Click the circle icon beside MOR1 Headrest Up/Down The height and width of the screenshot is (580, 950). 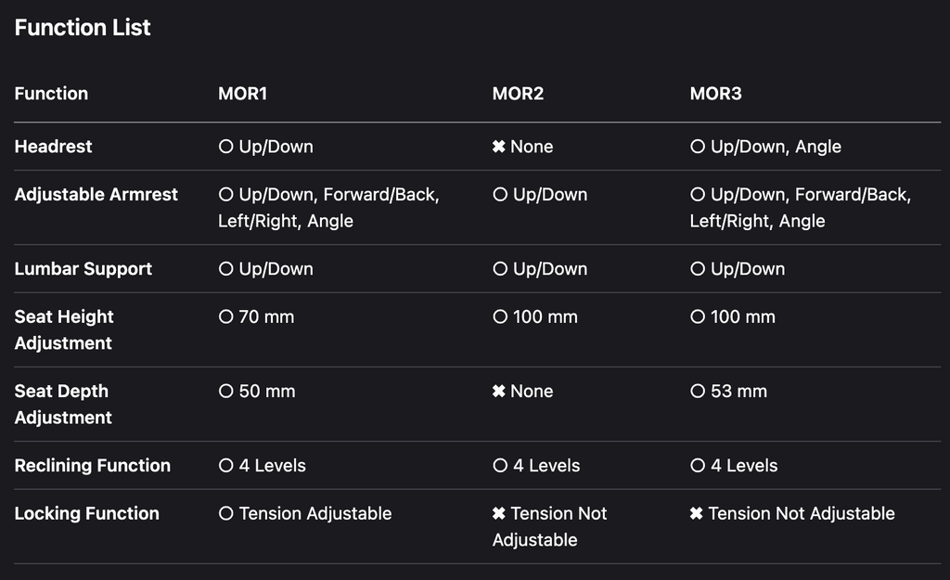pyautogui.click(x=226, y=147)
